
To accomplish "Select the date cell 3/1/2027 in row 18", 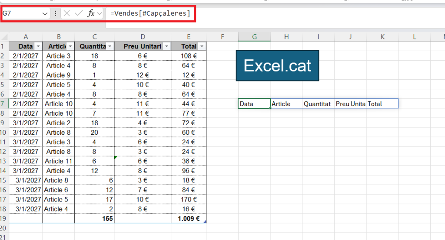I will tap(26, 209).
